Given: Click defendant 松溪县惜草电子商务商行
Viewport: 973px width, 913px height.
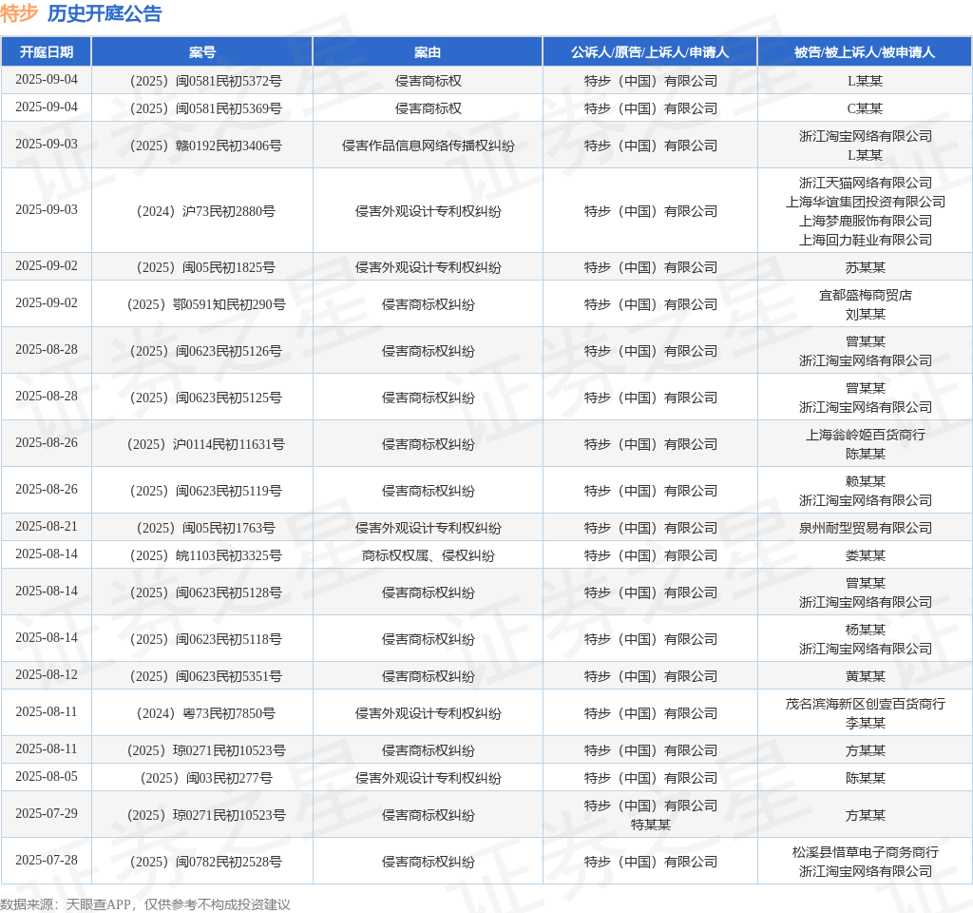Looking at the screenshot, I should click(x=865, y=852).
